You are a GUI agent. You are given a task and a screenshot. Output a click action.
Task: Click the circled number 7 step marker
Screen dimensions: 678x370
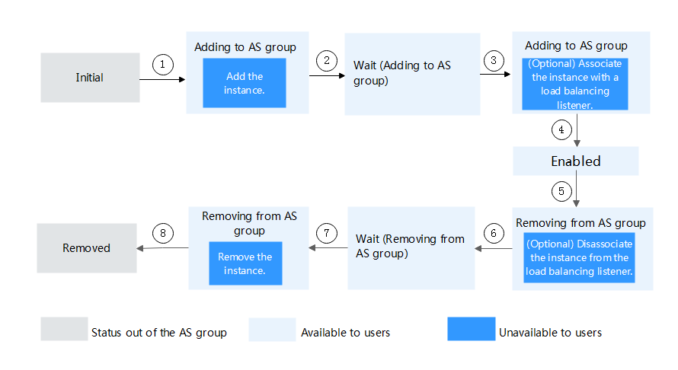click(x=327, y=234)
